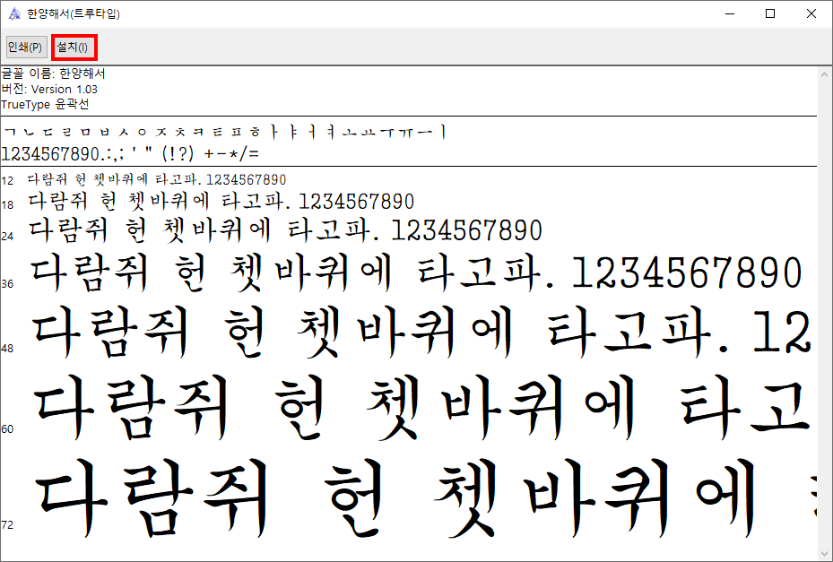Click the 48-point sample text line

[x=421, y=333]
